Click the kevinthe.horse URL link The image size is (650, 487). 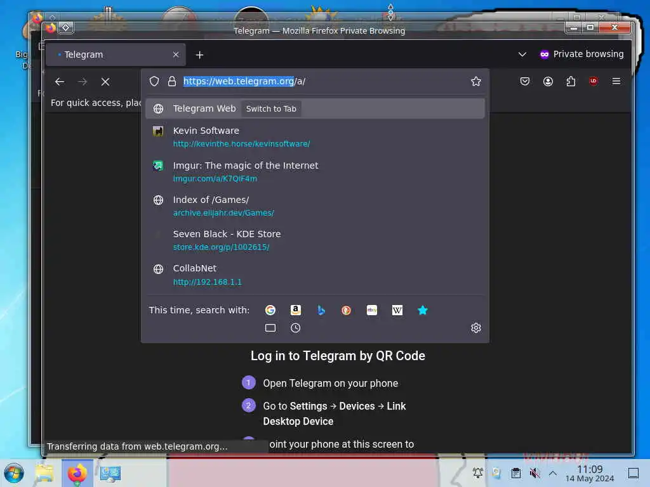click(x=241, y=144)
